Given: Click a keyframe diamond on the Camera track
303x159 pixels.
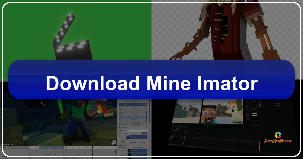Looking at the screenshot, I should [55, 150].
